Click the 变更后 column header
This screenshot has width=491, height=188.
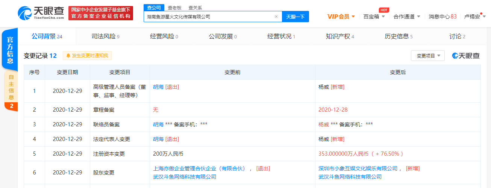(x=398, y=72)
